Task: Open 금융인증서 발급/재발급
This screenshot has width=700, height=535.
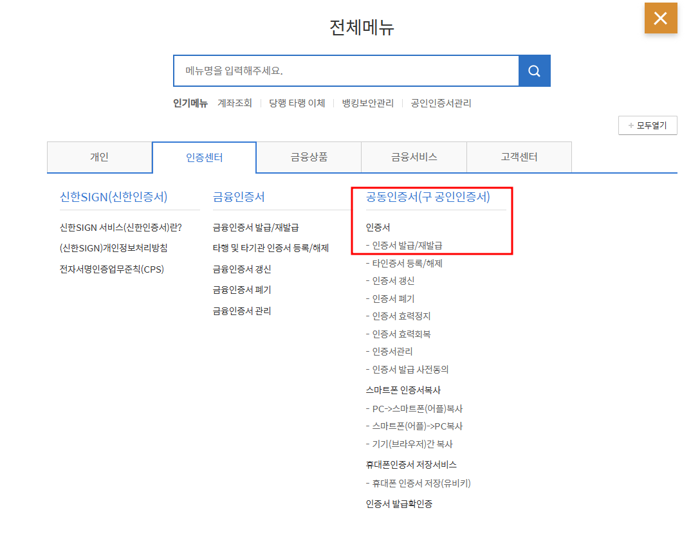Action: (256, 228)
